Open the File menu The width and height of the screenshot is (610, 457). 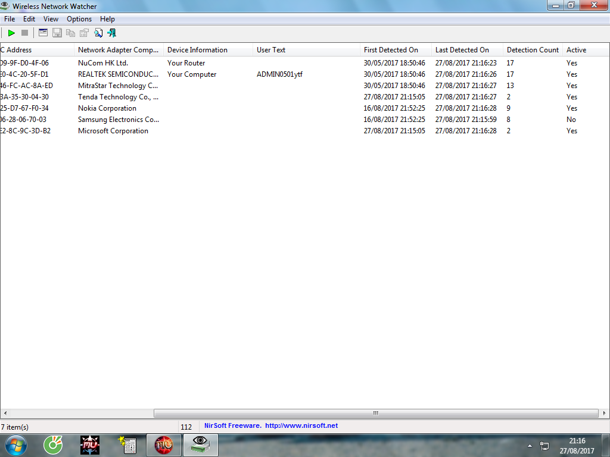pyautogui.click(x=10, y=19)
